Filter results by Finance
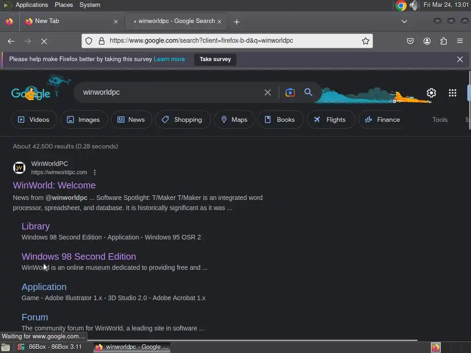Image resolution: width=471 pixels, height=353 pixels. (380, 120)
